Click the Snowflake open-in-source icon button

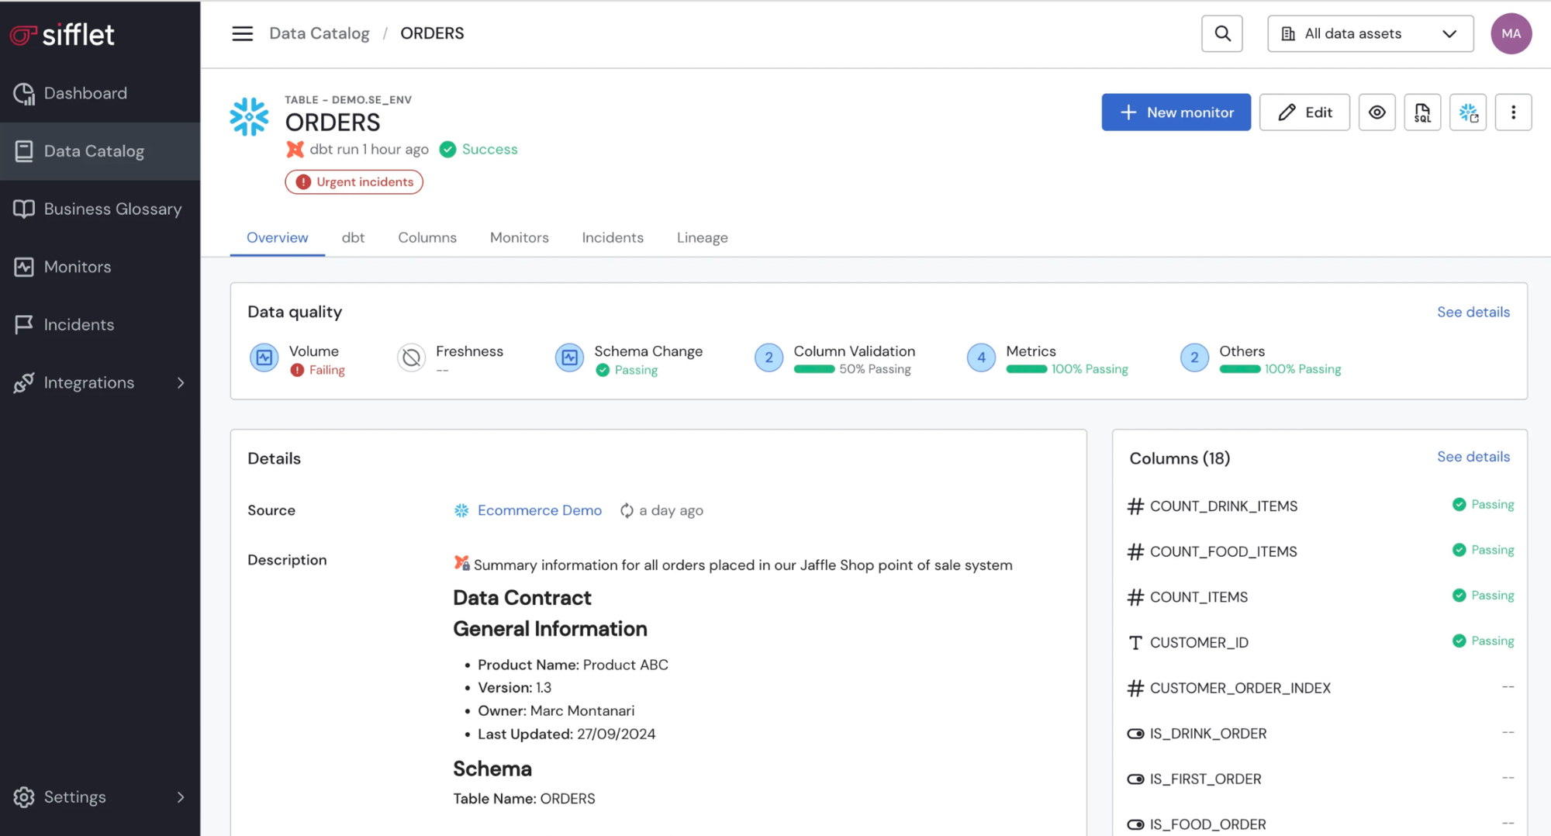[x=1467, y=112]
